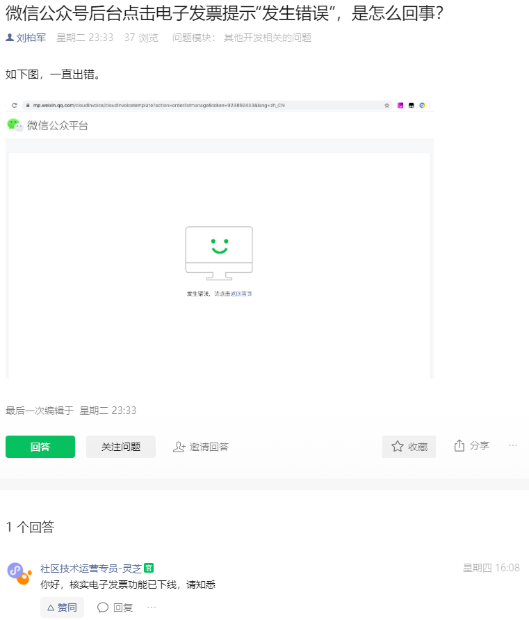Image resolution: width=529 pixels, height=620 pixels.
Task: Click the question title text
Action: 225,13
